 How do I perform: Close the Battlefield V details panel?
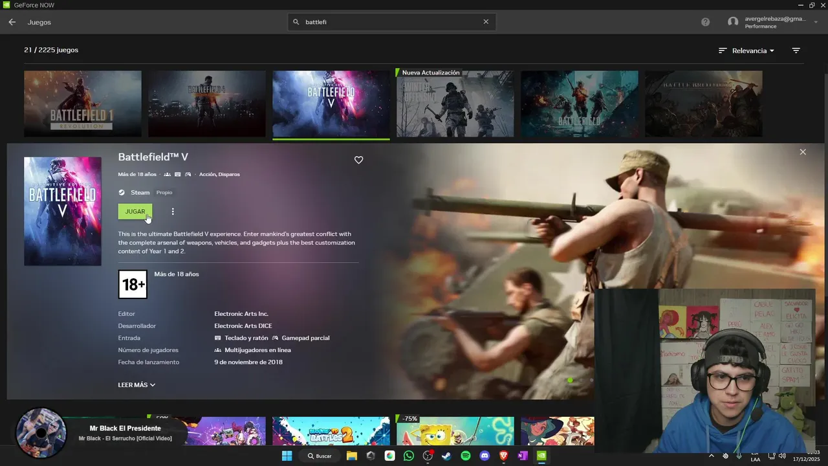(x=803, y=152)
